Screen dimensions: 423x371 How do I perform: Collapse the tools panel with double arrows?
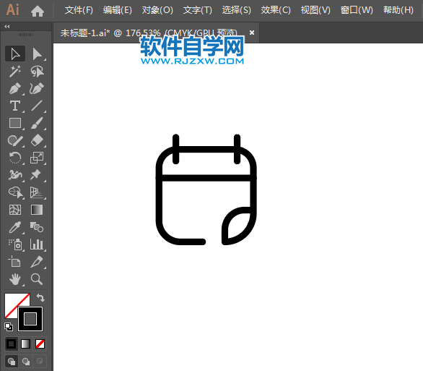(x=7, y=27)
